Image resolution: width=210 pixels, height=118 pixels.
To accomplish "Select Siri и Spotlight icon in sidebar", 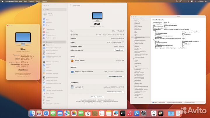I will tap(44, 54).
